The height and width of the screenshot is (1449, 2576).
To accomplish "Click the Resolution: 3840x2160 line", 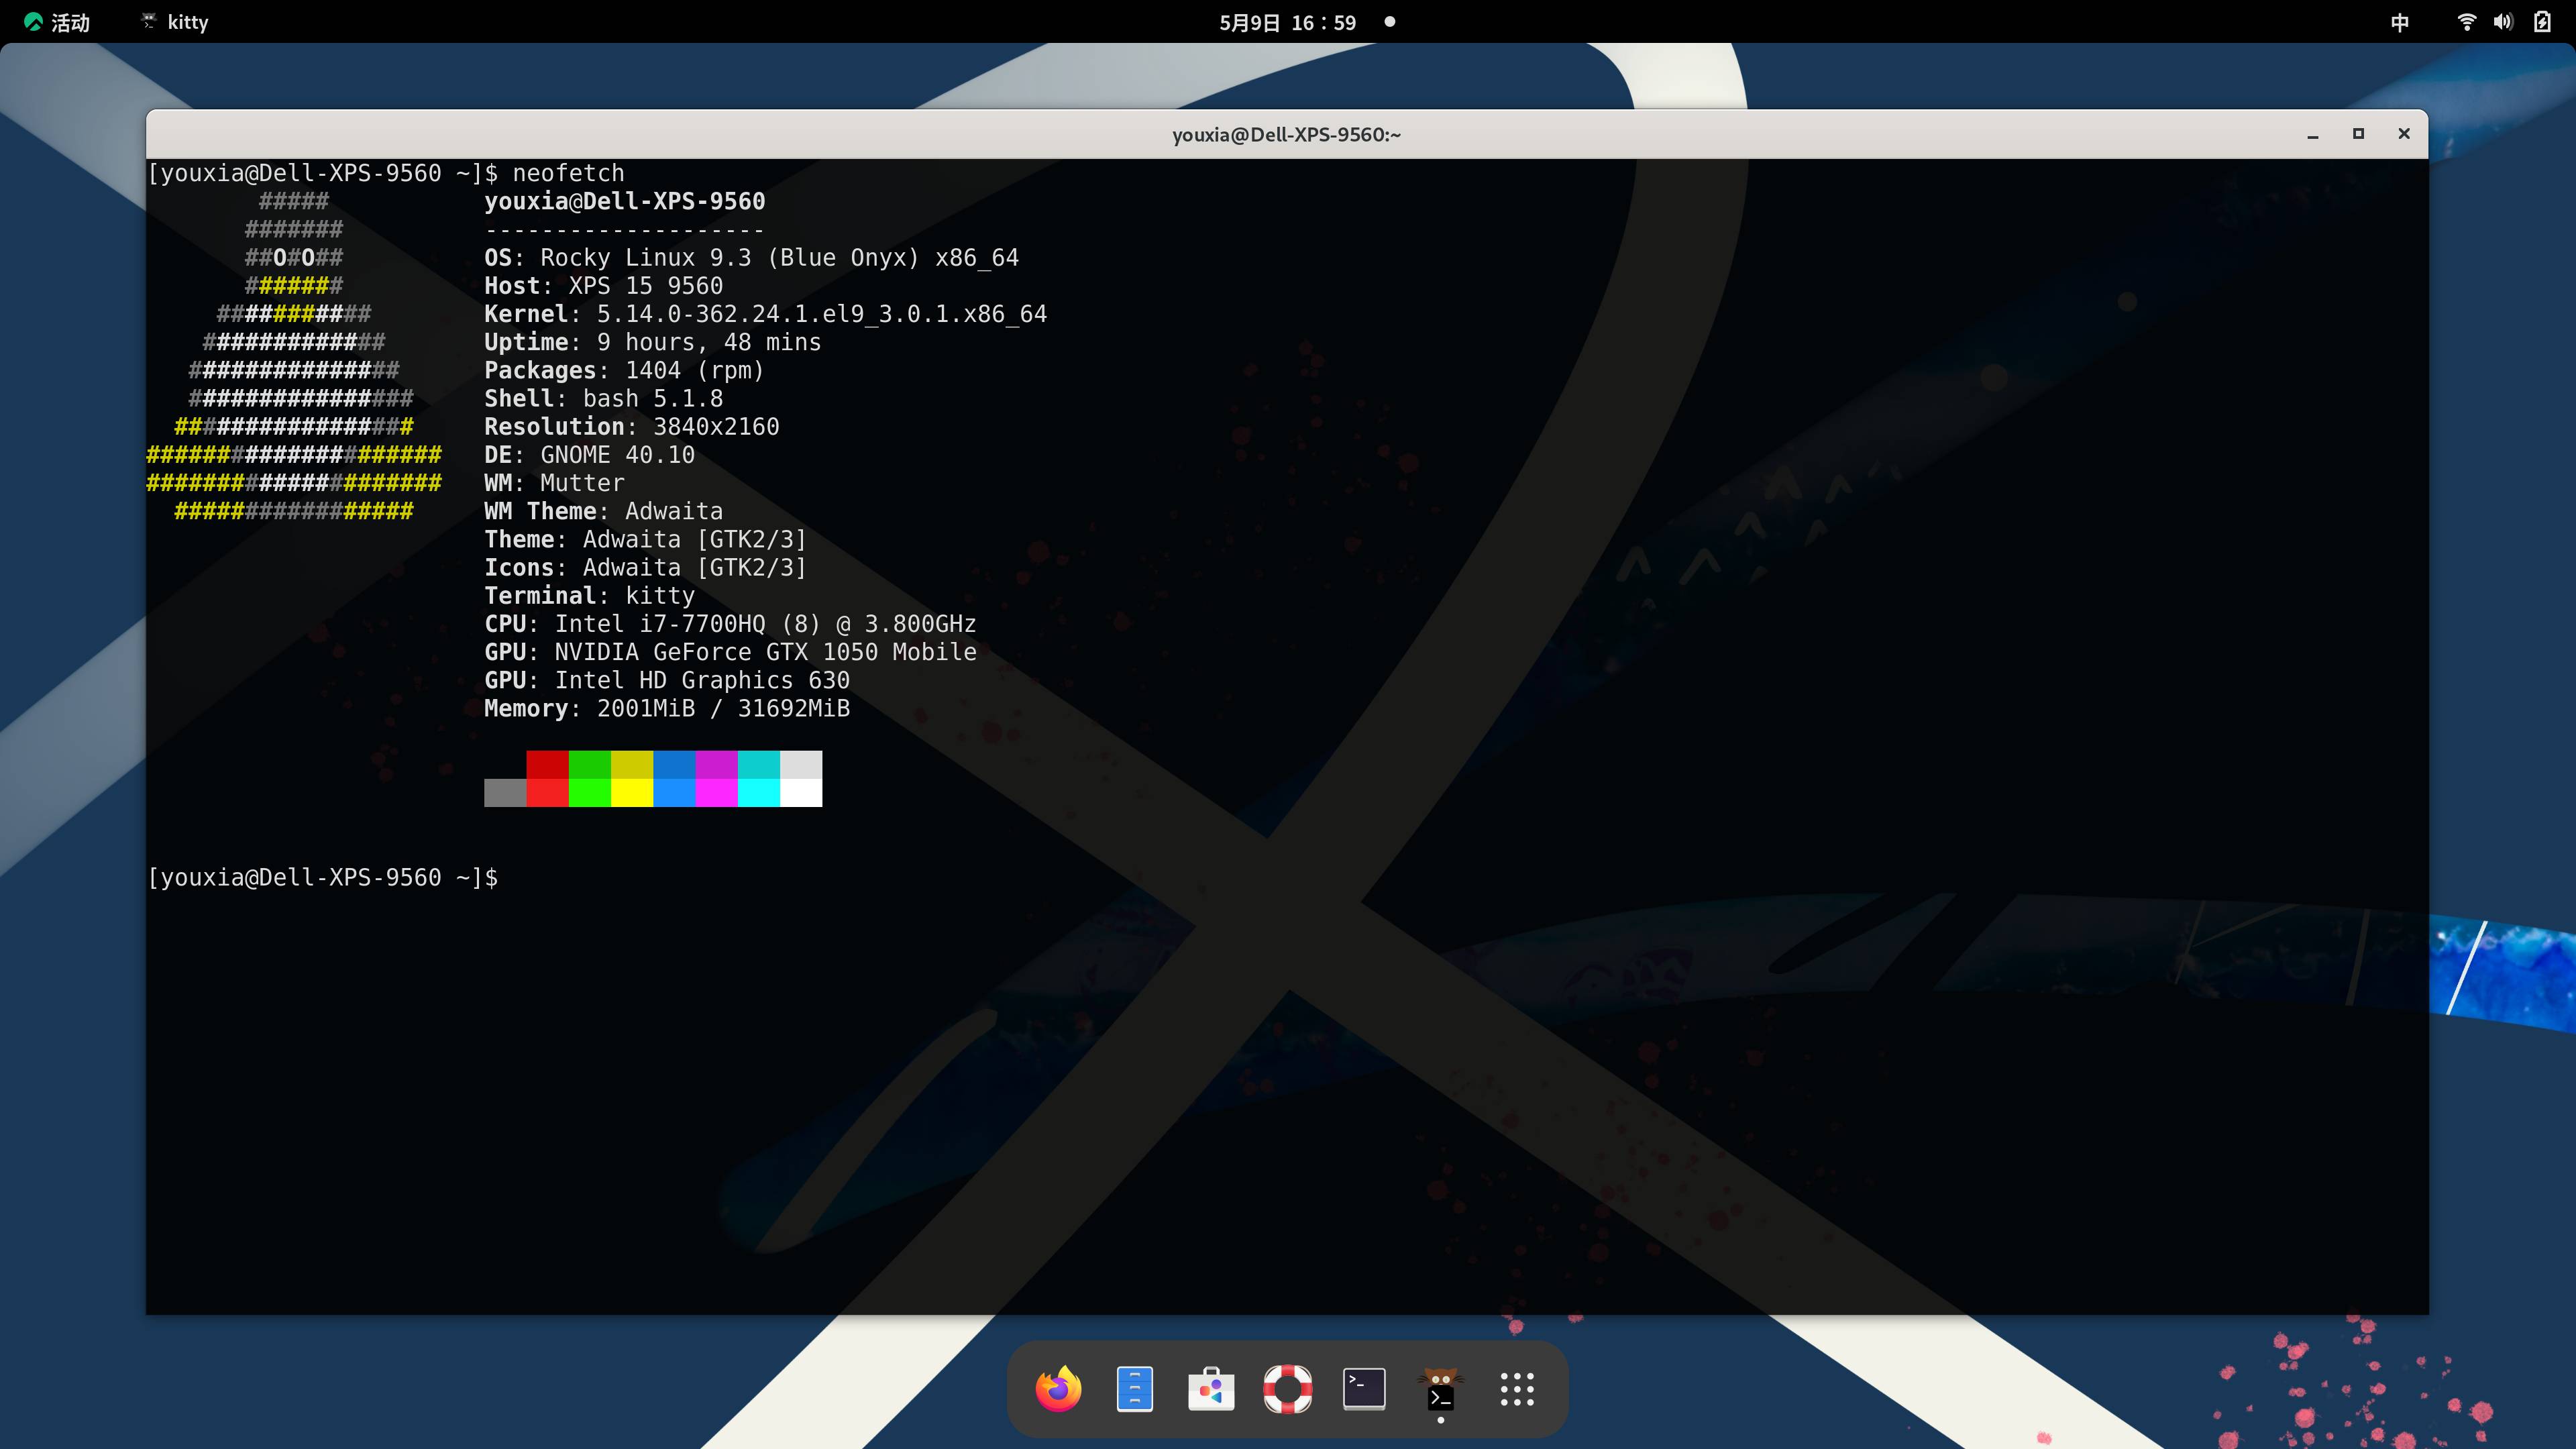I will (631, 427).
